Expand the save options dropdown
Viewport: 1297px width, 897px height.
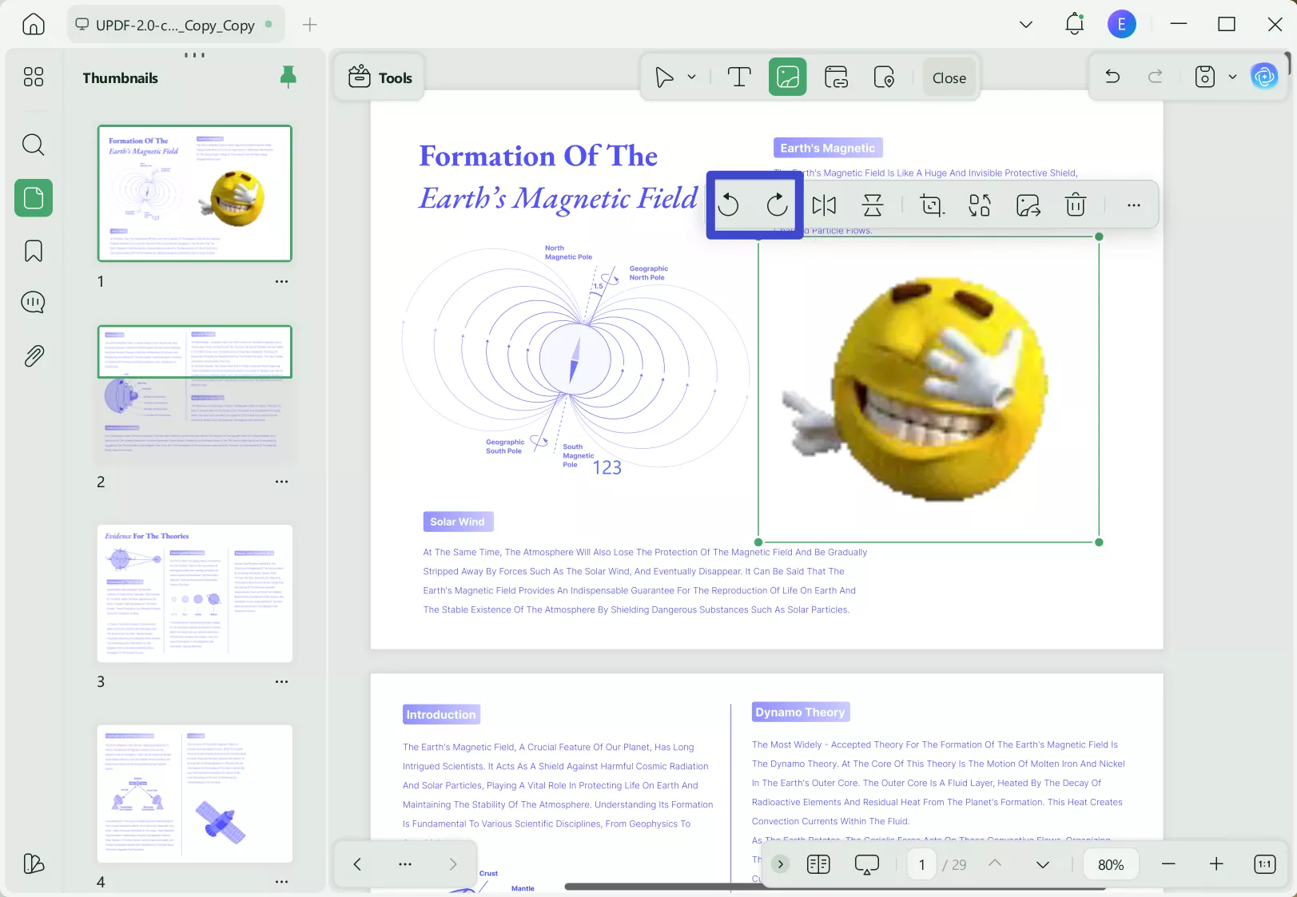point(1232,77)
